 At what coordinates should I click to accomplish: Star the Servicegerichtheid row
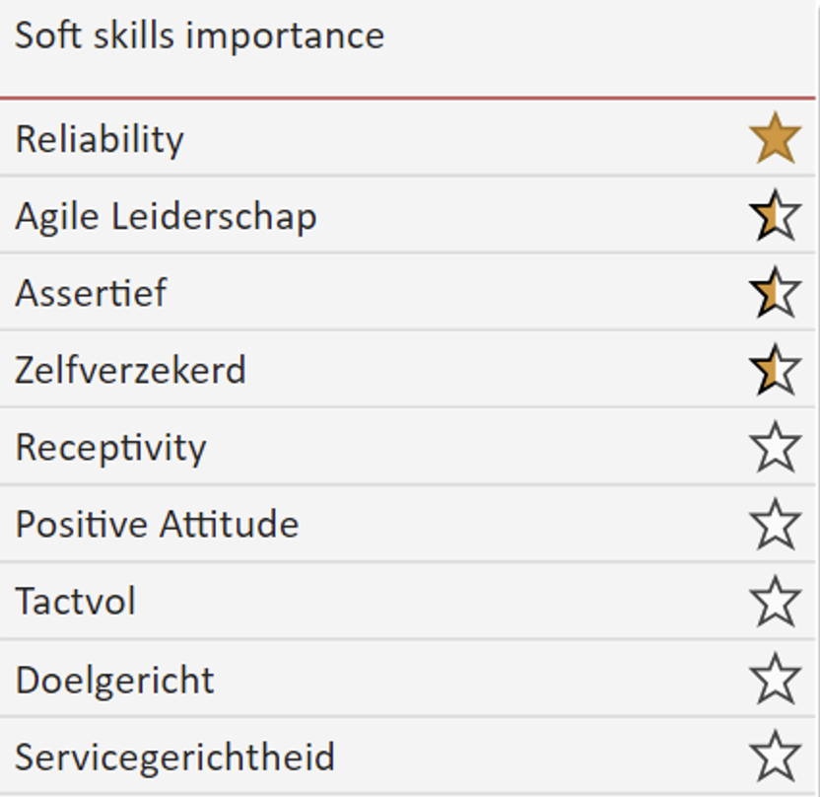click(775, 757)
